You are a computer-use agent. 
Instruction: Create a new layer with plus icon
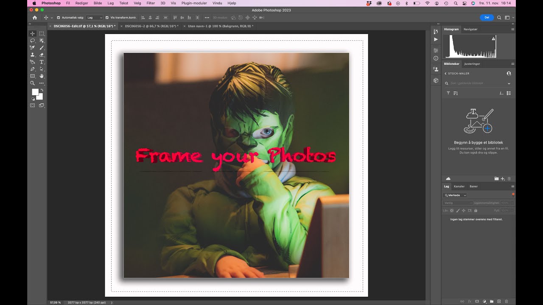(x=499, y=301)
